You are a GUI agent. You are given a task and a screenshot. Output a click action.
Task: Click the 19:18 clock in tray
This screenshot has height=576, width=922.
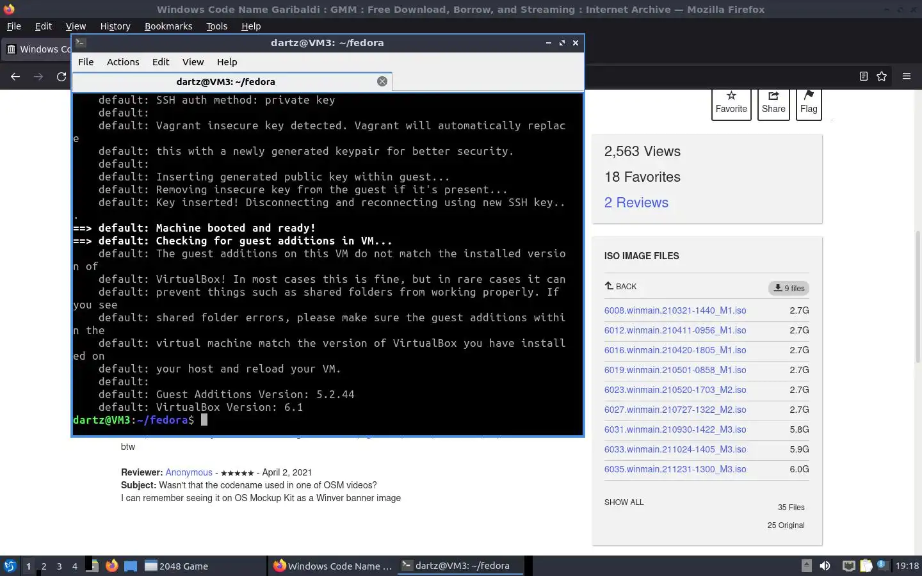point(907,566)
